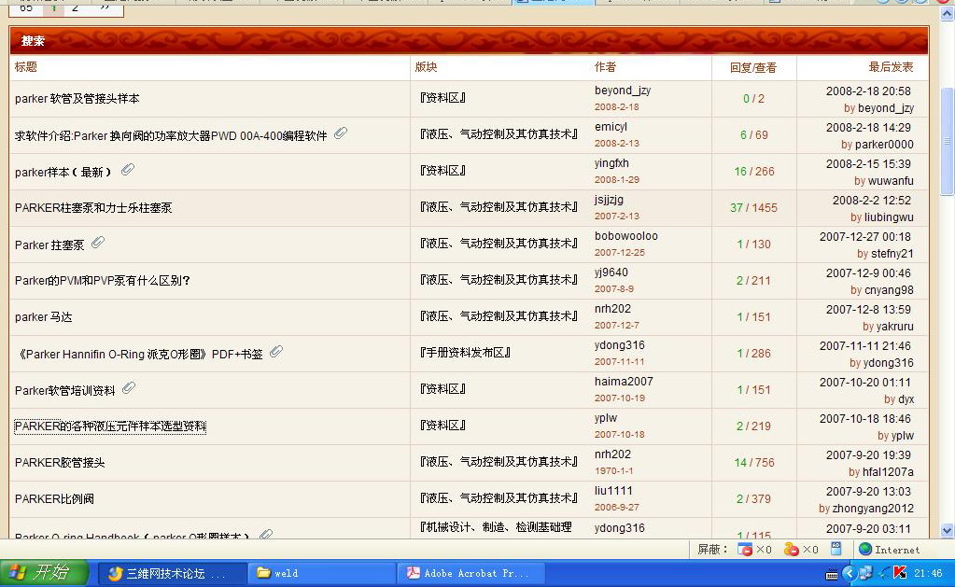
Task: Open last poster dyx profile
Action: 906,399
